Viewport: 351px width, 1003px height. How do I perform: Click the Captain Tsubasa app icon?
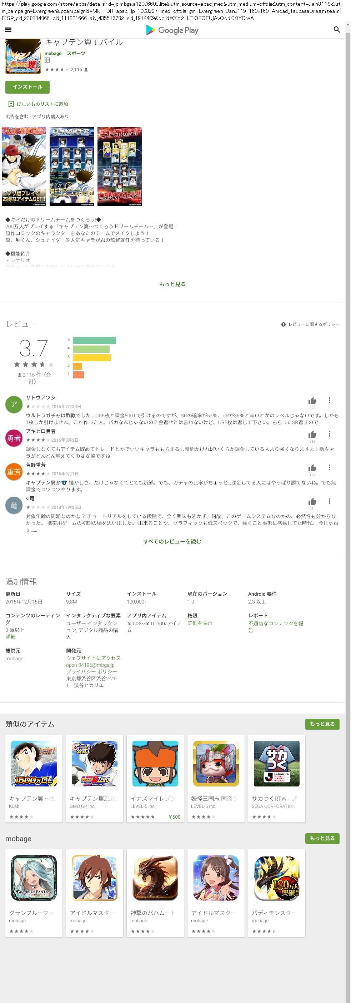tap(23, 56)
